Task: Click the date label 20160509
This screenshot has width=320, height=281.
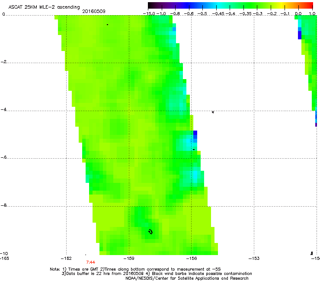Action: click(94, 11)
